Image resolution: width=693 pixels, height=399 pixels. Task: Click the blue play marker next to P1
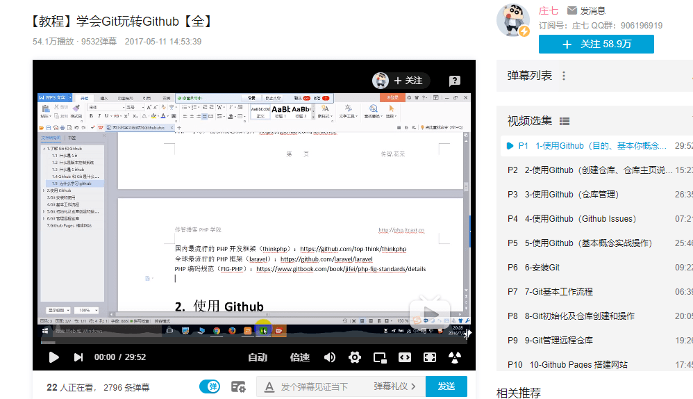click(510, 146)
